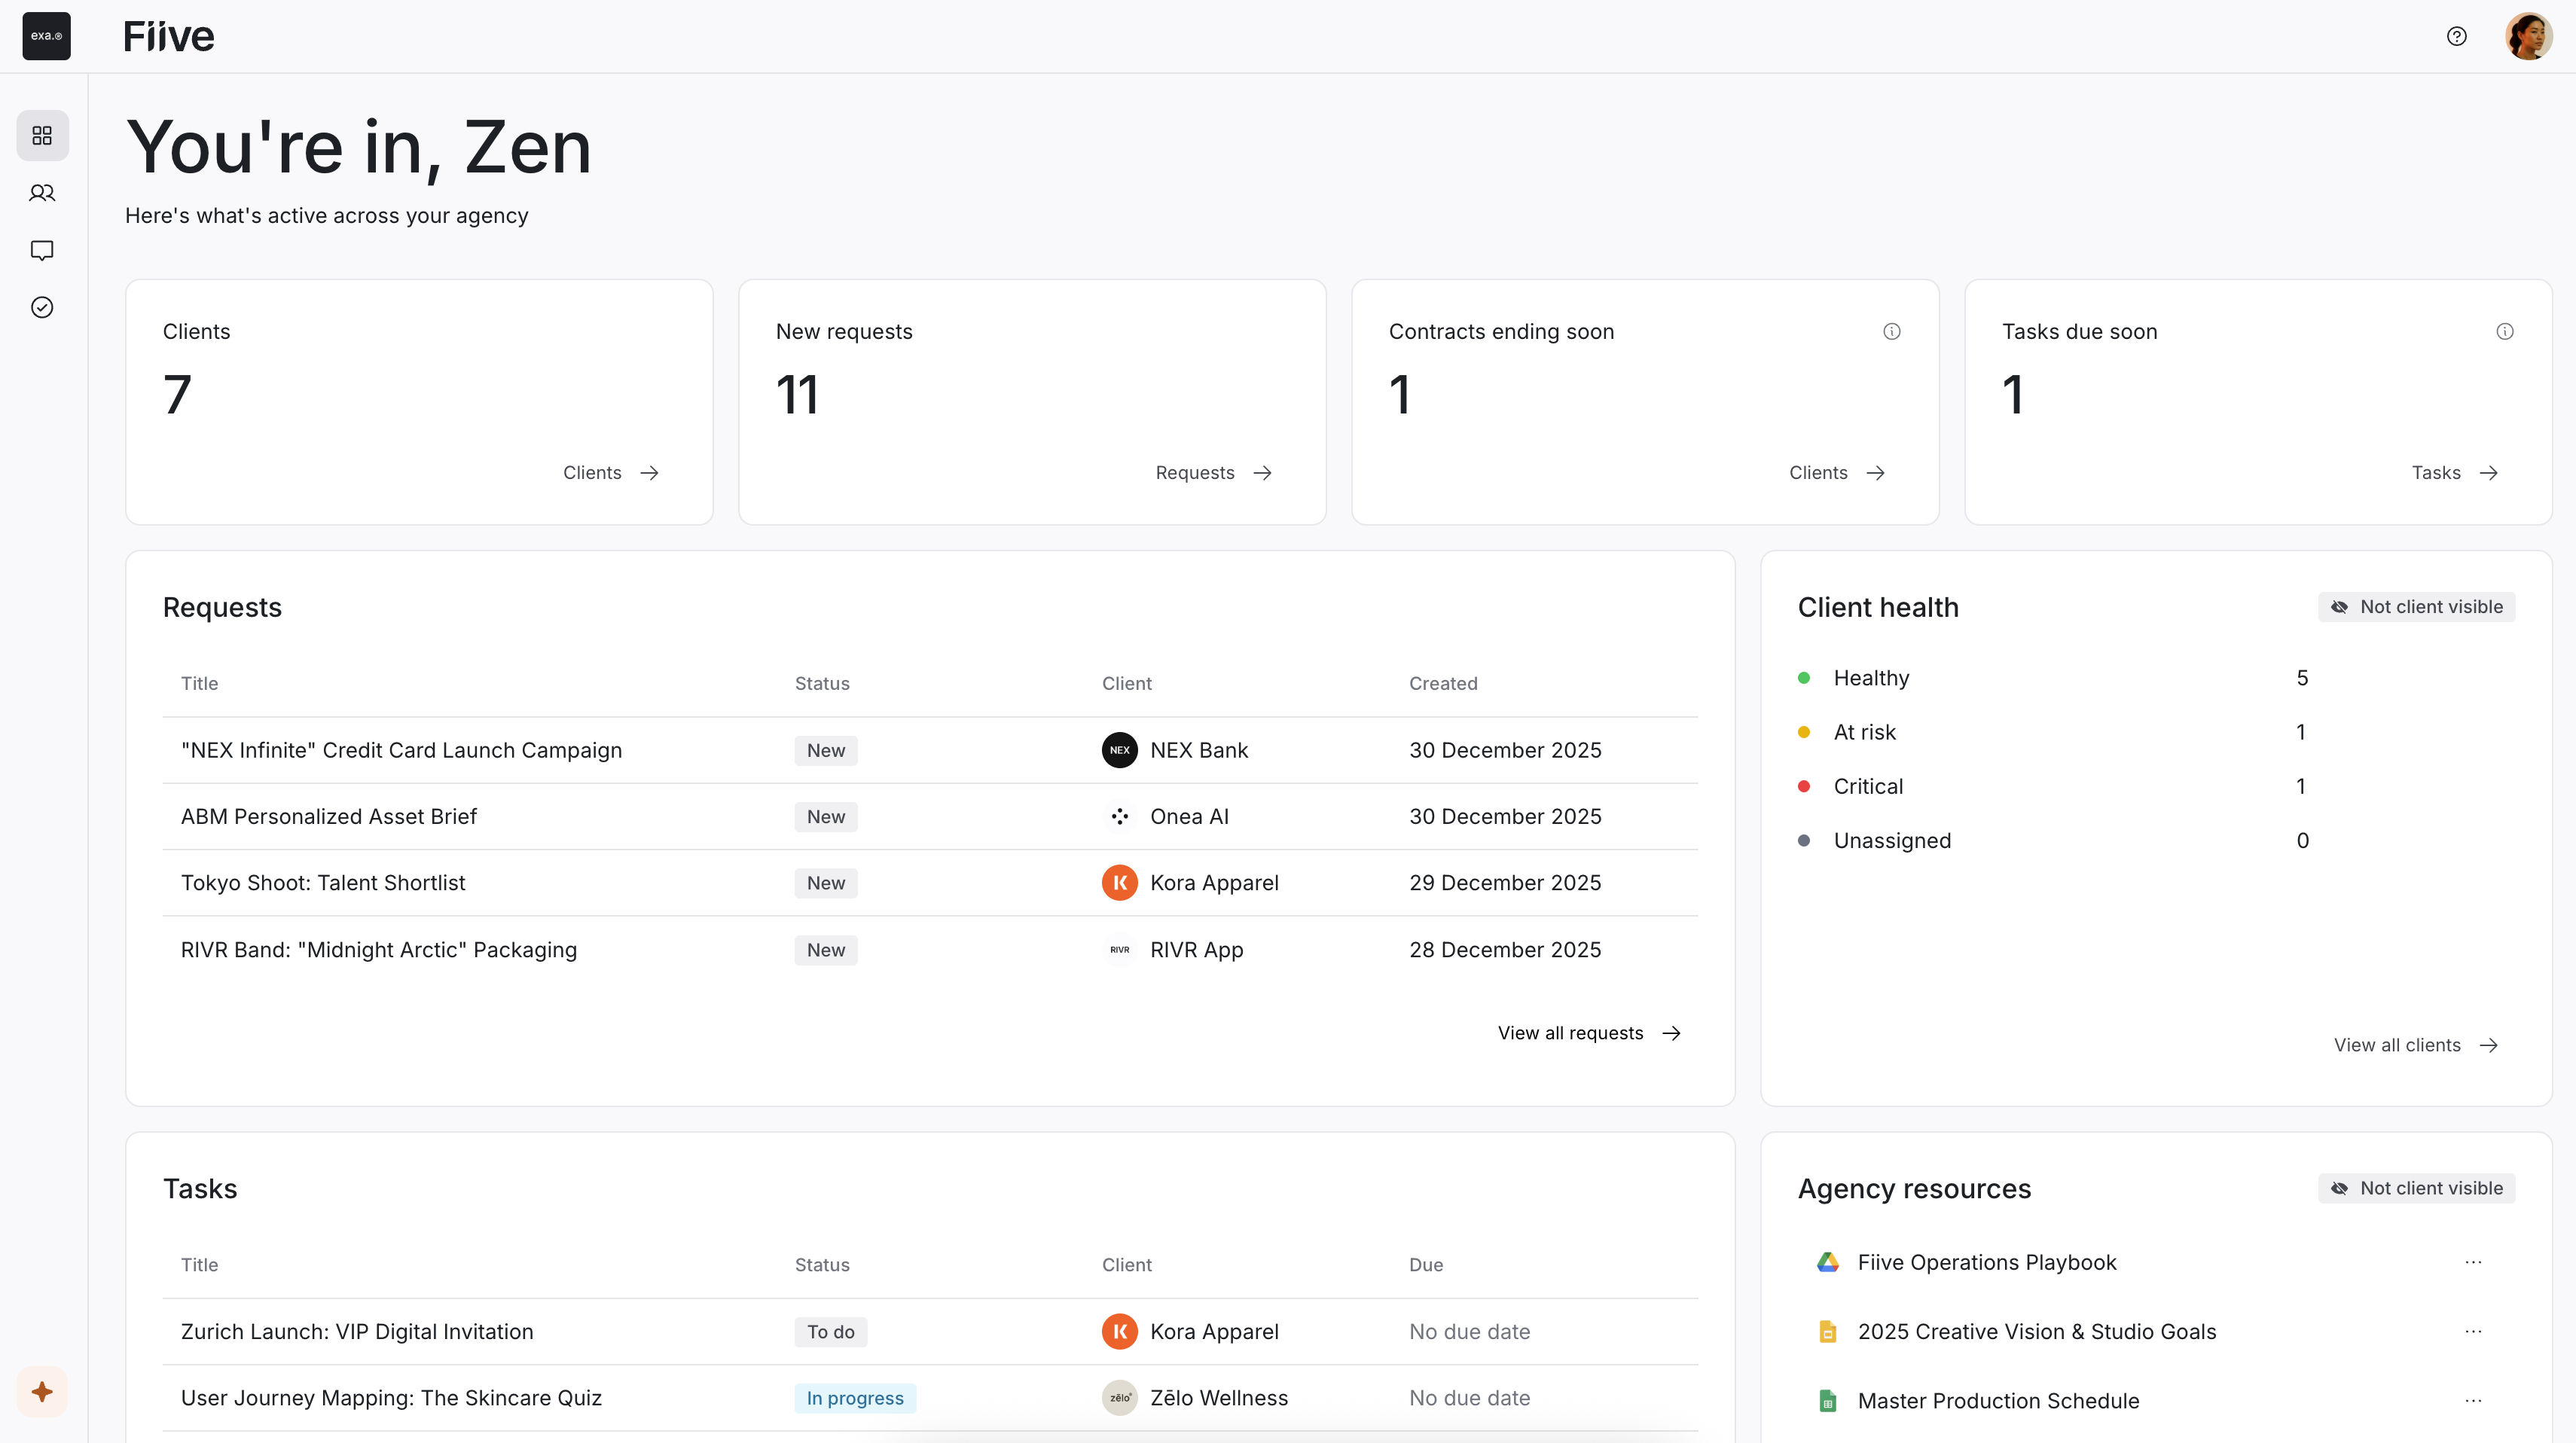Viewport: 2576px width, 1443px height.
Task: Open options menu for 2025 Creative Vision doc
Action: pyautogui.click(x=2474, y=1331)
